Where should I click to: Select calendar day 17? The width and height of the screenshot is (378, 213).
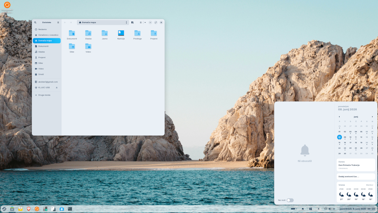click(x=350, y=143)
